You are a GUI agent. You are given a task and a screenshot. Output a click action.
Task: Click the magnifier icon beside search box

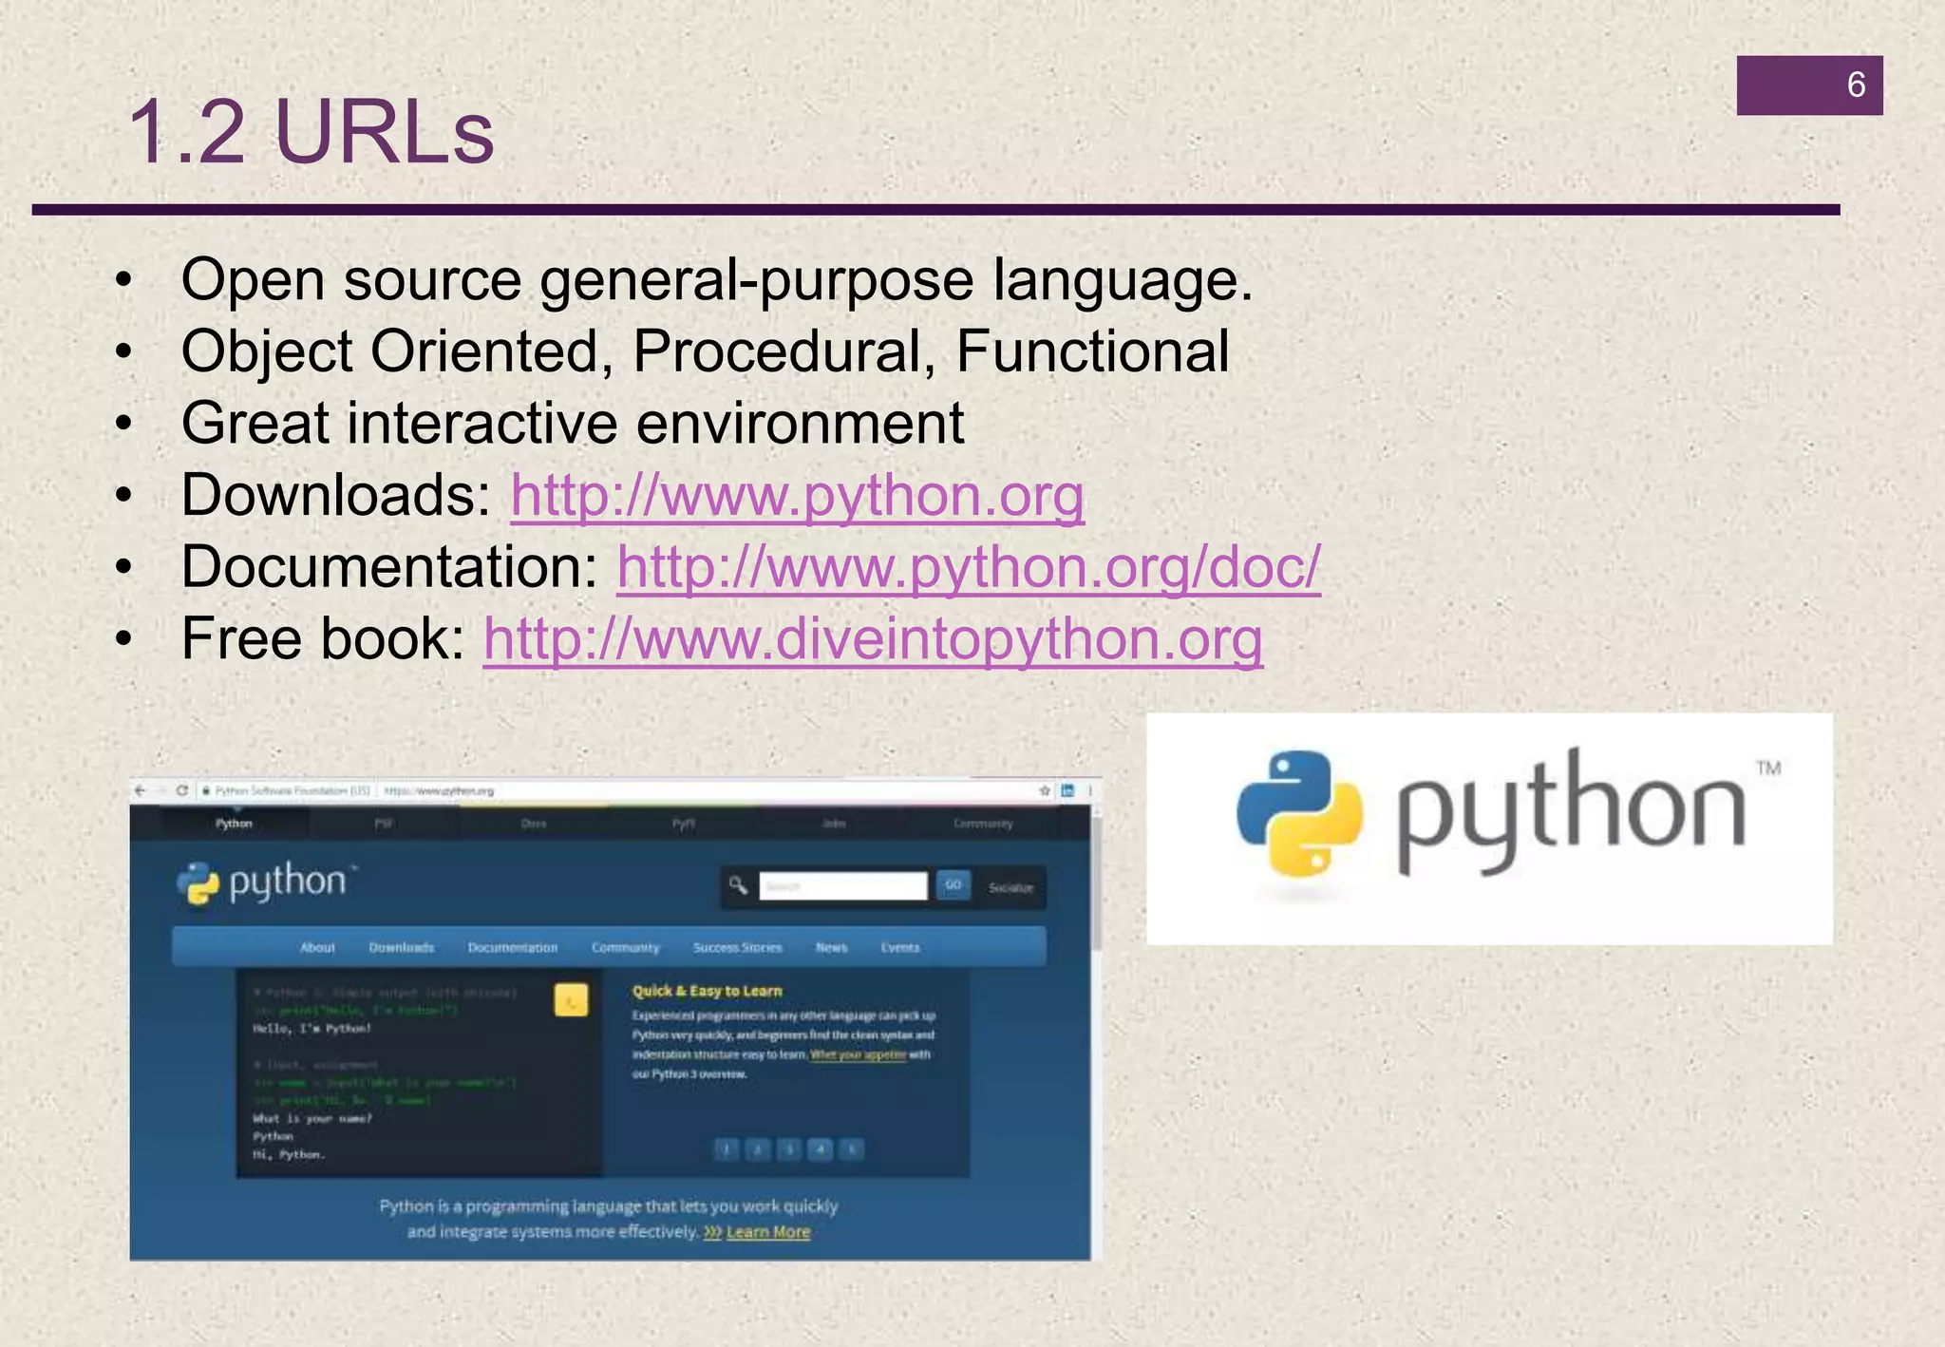tap(738, 886)
